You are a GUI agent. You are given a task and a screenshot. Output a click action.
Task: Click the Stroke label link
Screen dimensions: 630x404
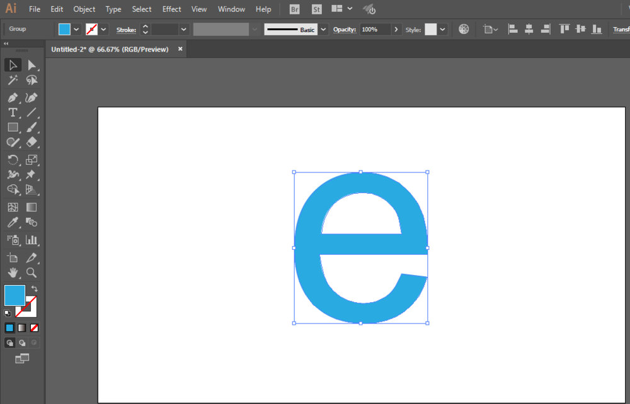126,30
